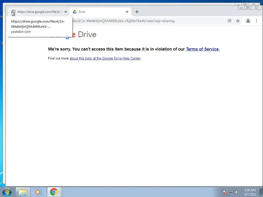
Task: Open the Chrome profile icon
Action: pyautogui.click(x=248, y=21)
